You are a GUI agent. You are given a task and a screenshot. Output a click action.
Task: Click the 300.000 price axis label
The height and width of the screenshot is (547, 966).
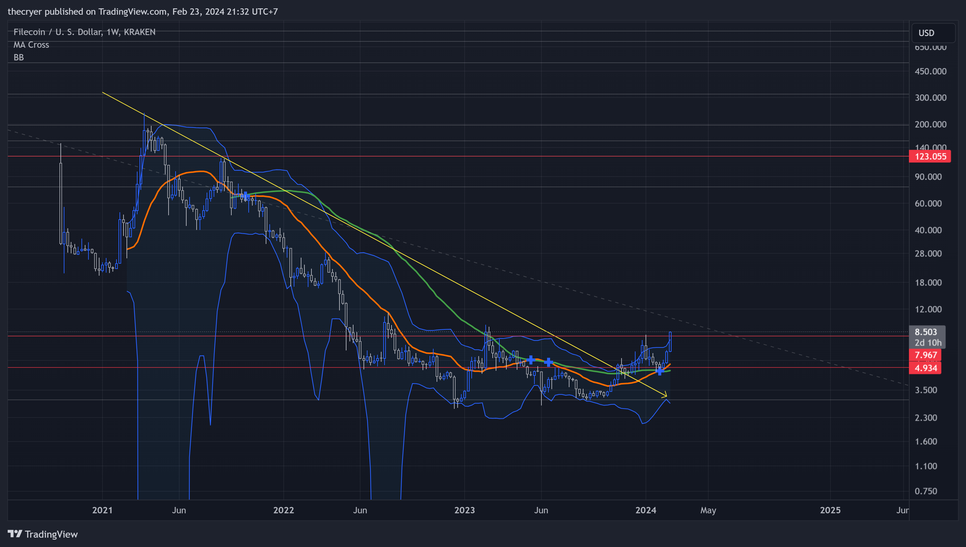tap(931, 98)
